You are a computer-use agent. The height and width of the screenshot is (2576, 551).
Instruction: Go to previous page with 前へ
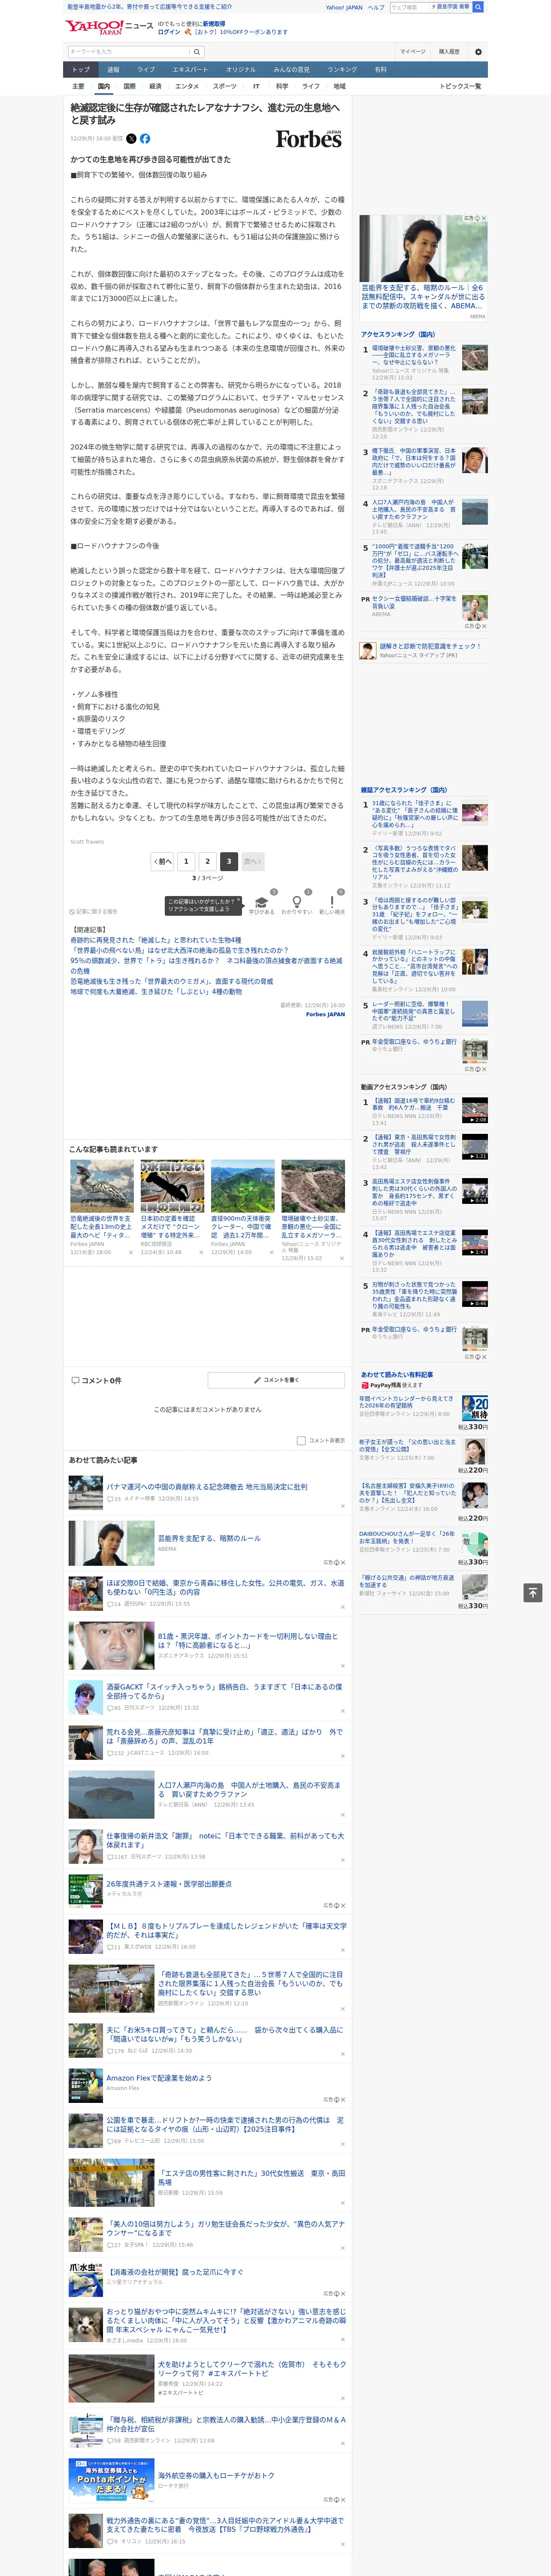point(163,861)
